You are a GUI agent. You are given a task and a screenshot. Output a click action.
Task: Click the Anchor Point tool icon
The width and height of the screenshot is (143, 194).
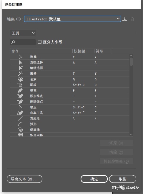tap(20, 107)
